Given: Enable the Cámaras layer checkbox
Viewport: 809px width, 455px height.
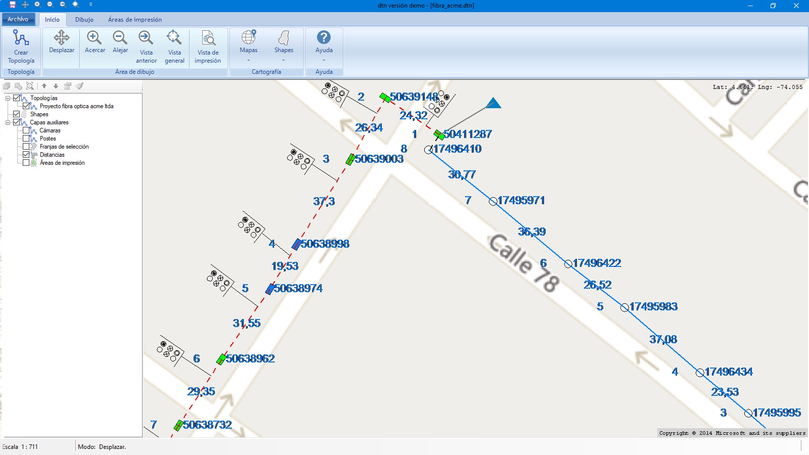Looking at the screenshot, I should 26,130.
